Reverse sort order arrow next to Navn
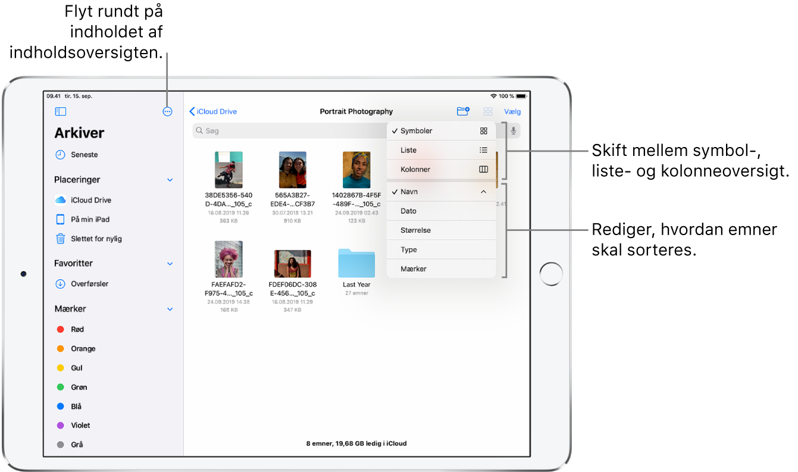The image size is (798, 472). (x=484, y=192)
